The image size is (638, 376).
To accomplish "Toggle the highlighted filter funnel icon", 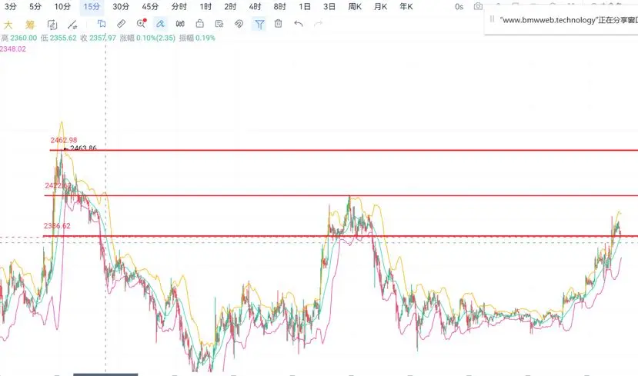I will [259, 25].
